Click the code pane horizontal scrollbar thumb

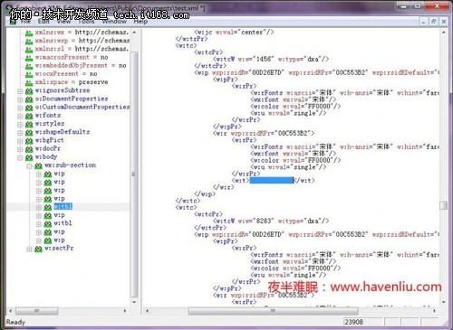[x=273, y=311]
